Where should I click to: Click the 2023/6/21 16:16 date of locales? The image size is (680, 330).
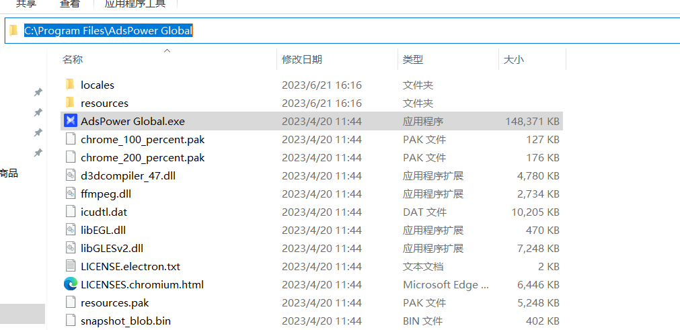coord(322,85)
